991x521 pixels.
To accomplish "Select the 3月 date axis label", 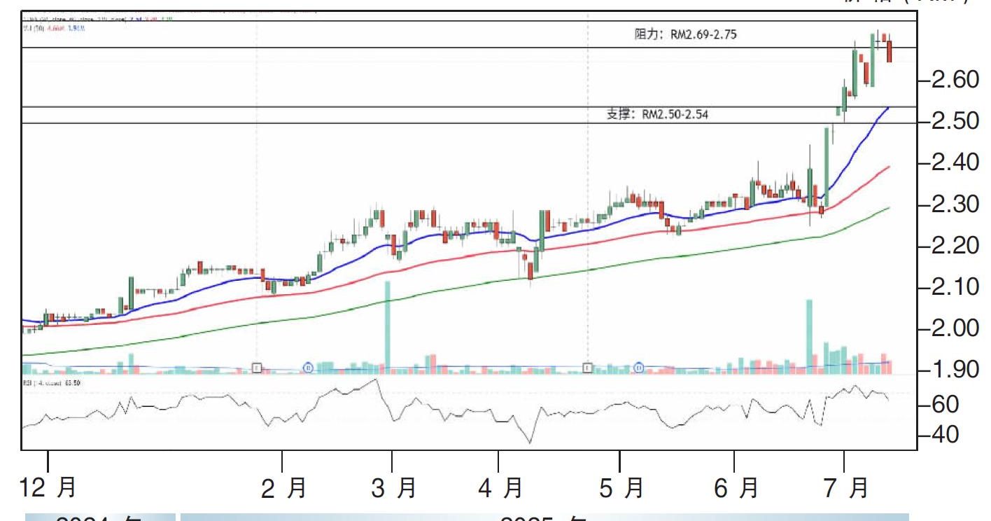I will click(x=393, y=488).
